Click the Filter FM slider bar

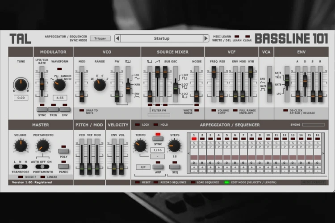click(x=159, y=115)
